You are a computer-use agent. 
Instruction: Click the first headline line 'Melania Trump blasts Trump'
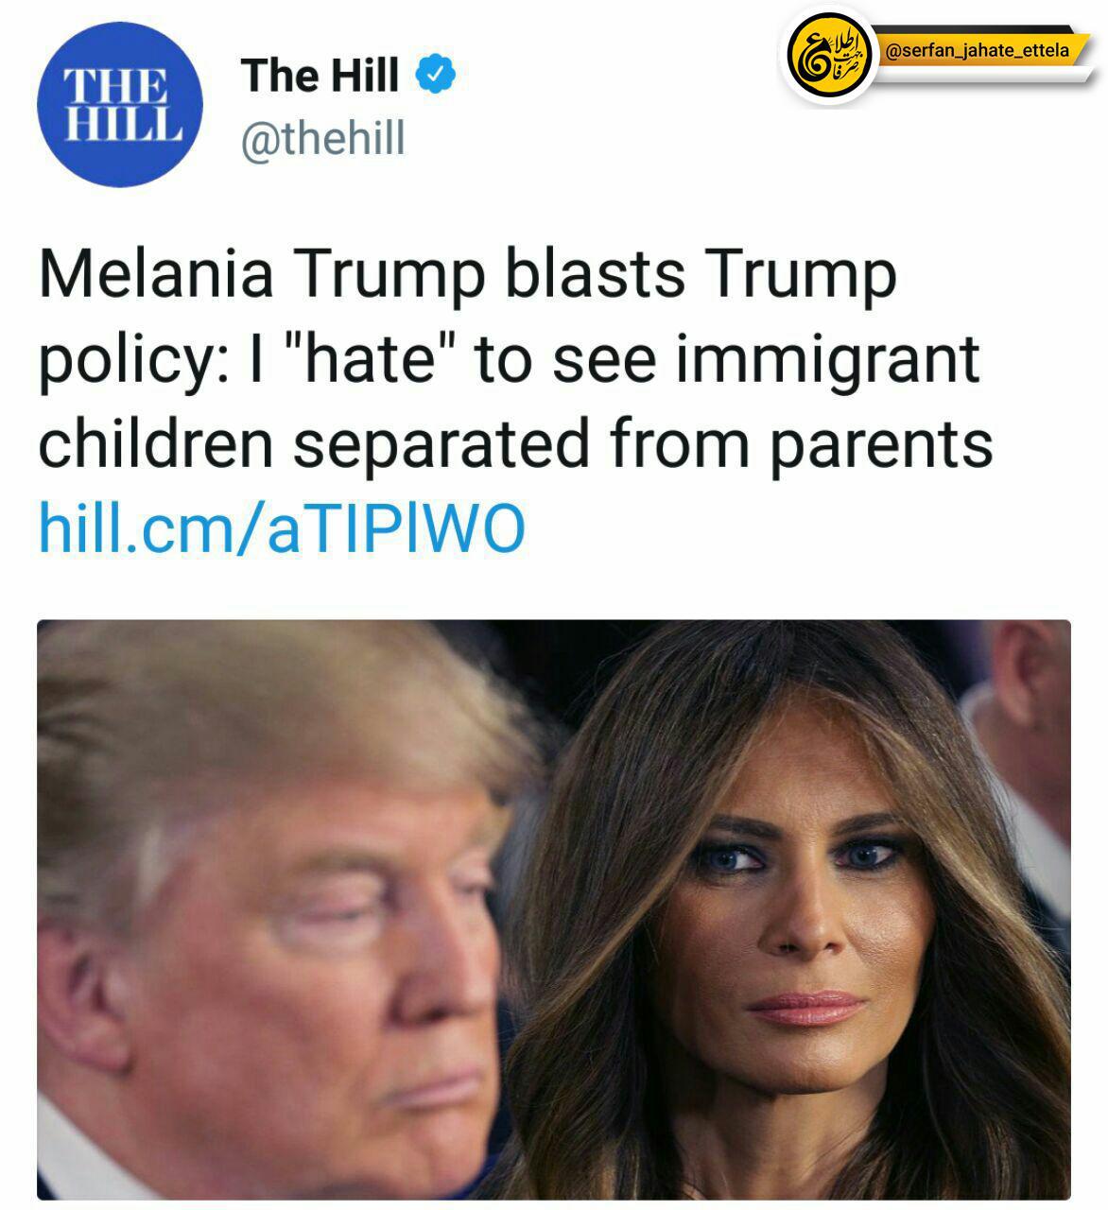click(467, 275)
